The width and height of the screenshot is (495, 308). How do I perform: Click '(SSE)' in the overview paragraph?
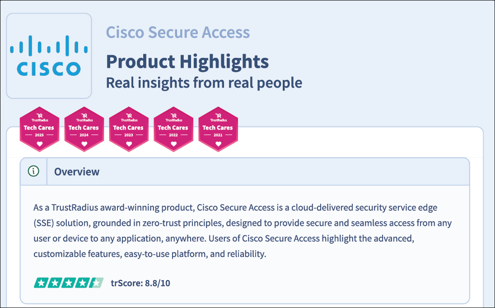44,223
